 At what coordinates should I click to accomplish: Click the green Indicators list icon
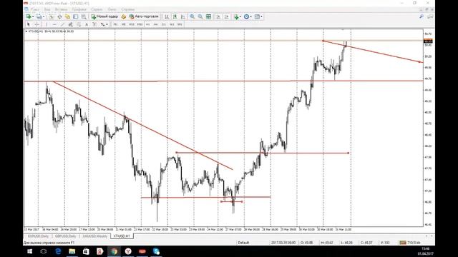click(x=236, y=16)
